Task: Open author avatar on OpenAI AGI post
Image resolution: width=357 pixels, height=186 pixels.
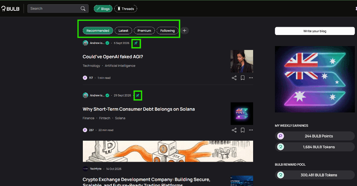Action: coord(85,43)
